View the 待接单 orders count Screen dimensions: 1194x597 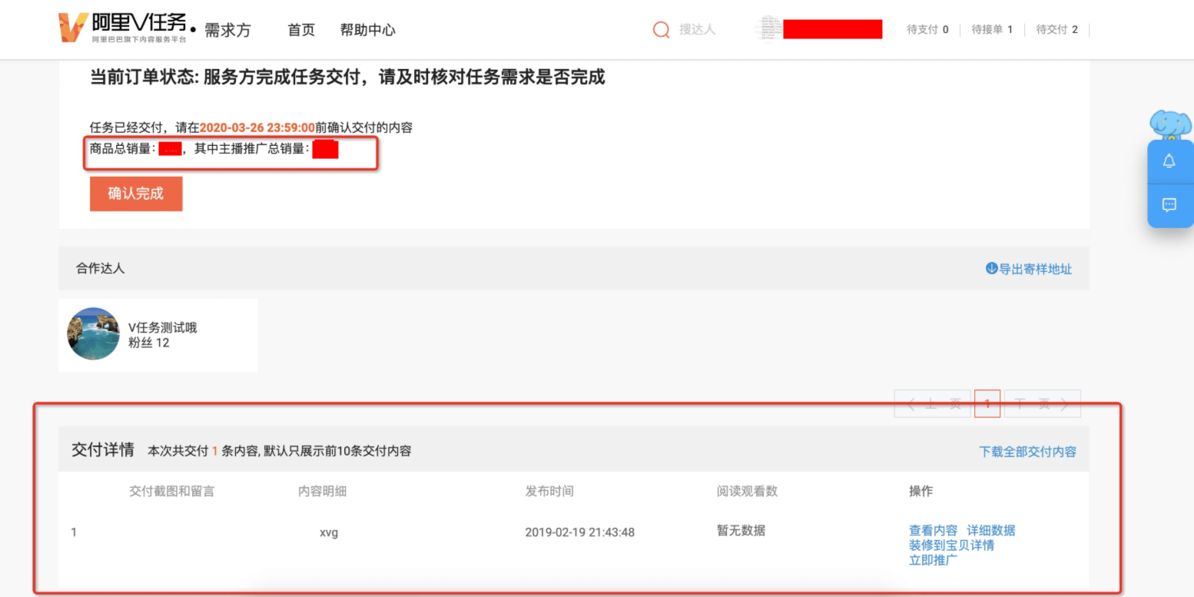992,30
